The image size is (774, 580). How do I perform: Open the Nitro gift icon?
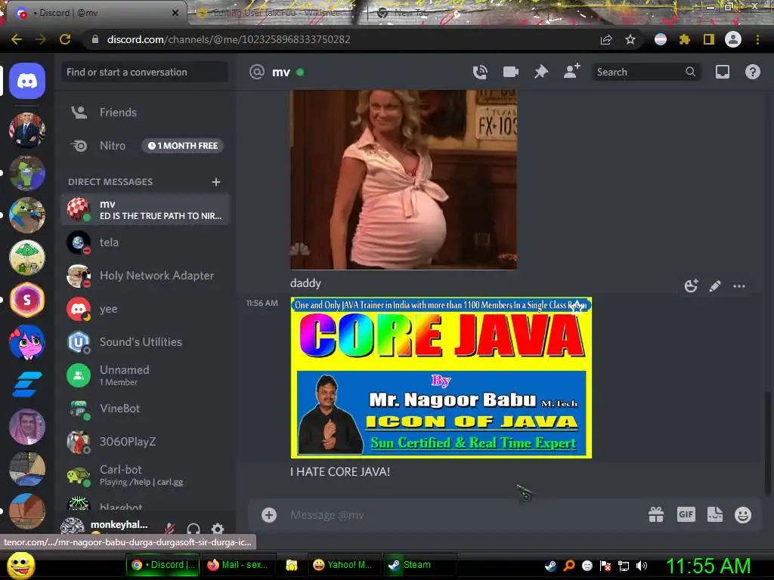(x=656, y=515)
